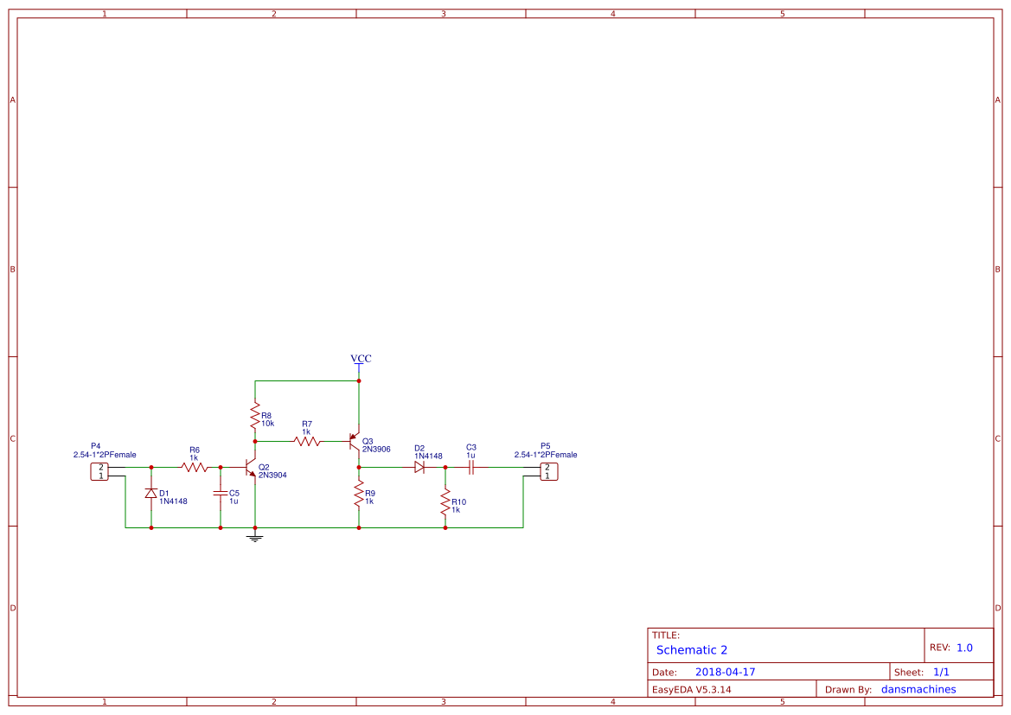This screenshot has width=1011, height=715.
Task: Click the date 2018-04-17 field
Action: click(725, 671)
